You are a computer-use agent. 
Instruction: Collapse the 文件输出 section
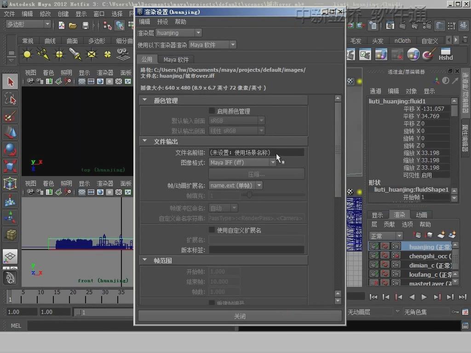click(x=145, y=141)
